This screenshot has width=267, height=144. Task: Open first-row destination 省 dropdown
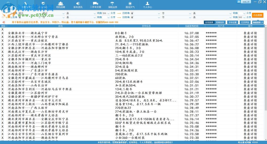146,13
